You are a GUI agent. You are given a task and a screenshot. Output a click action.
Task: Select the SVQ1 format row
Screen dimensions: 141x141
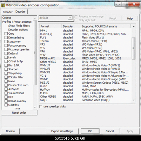coord(85,100)
